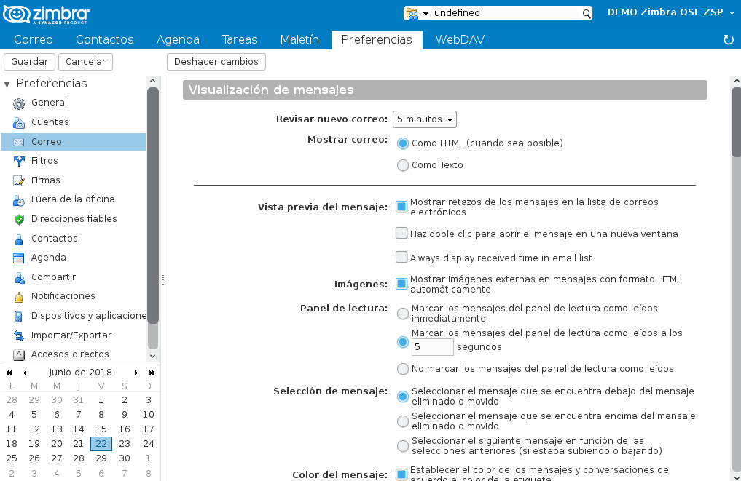
Task: Switch to the Preferencias tab
Action: tap(377, 39)
